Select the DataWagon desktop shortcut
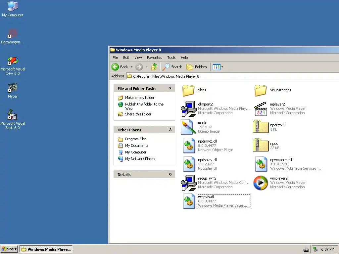Image resolution: width=339 pixels, height=254 pixels. click(x=13, y=36)
